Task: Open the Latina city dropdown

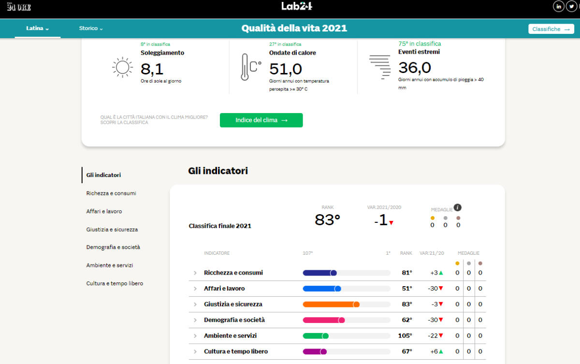Action: [37, 29]
